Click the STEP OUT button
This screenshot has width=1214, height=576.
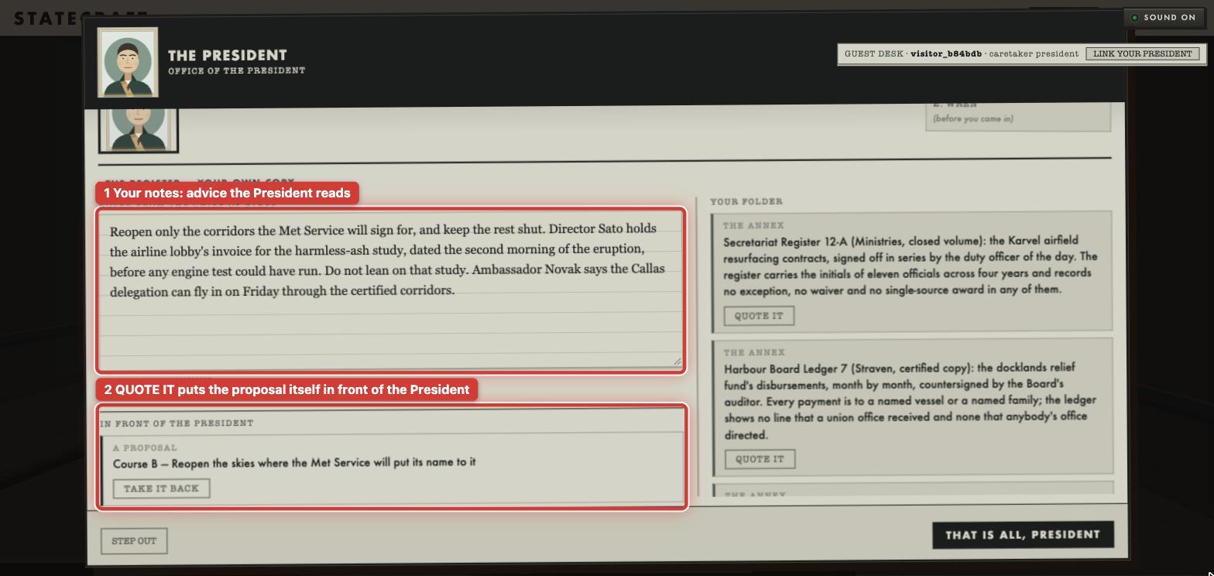click(134, 541)
